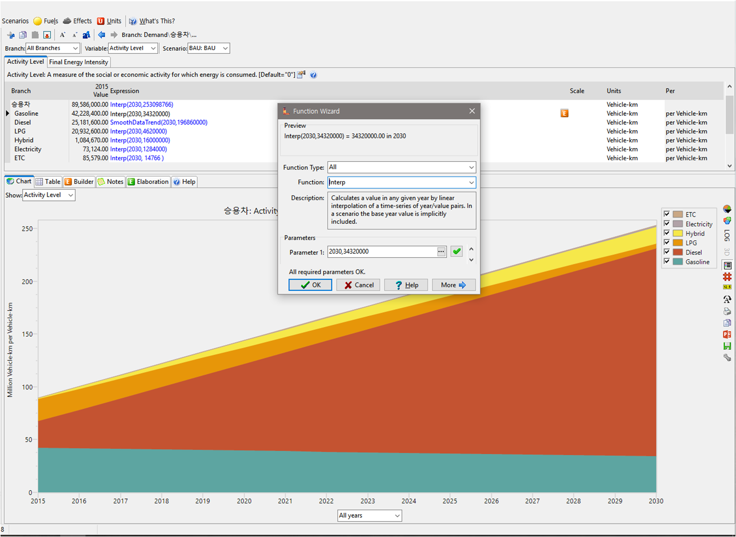Uncheck Hybrid in chart legend
The image size is (736, 537).
(x=666, y=233)
